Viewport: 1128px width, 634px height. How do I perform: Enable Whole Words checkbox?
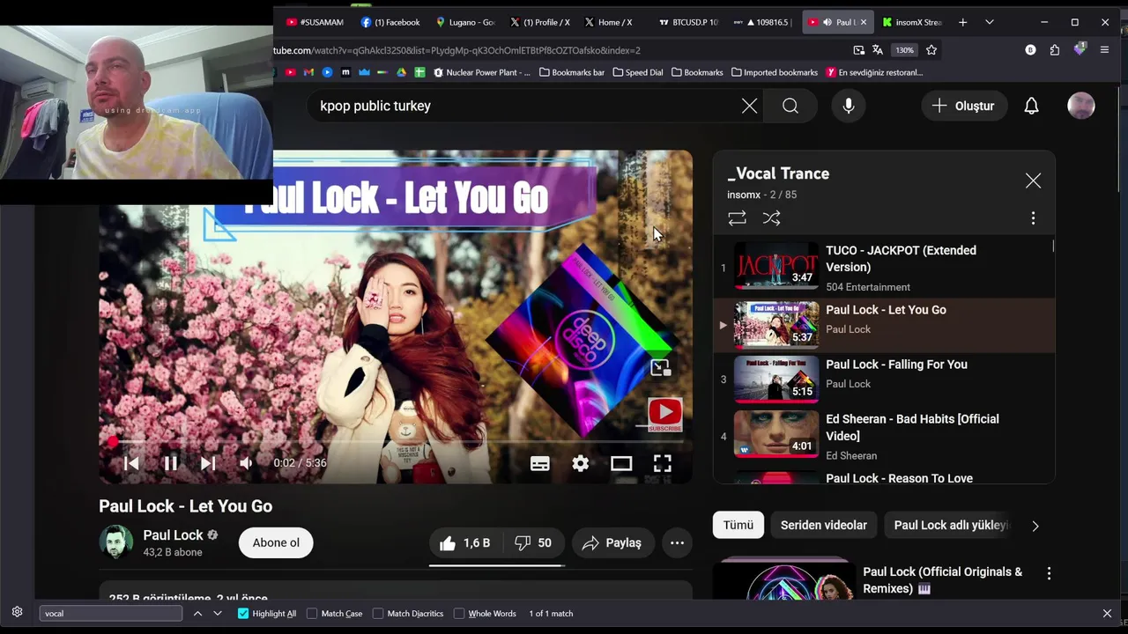point(459,613)
